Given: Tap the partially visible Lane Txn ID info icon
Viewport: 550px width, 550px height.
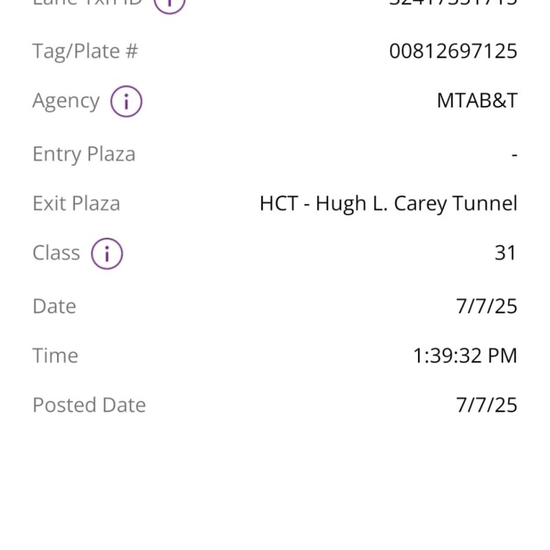Looking at the screenshot, I should click(169, 4).
